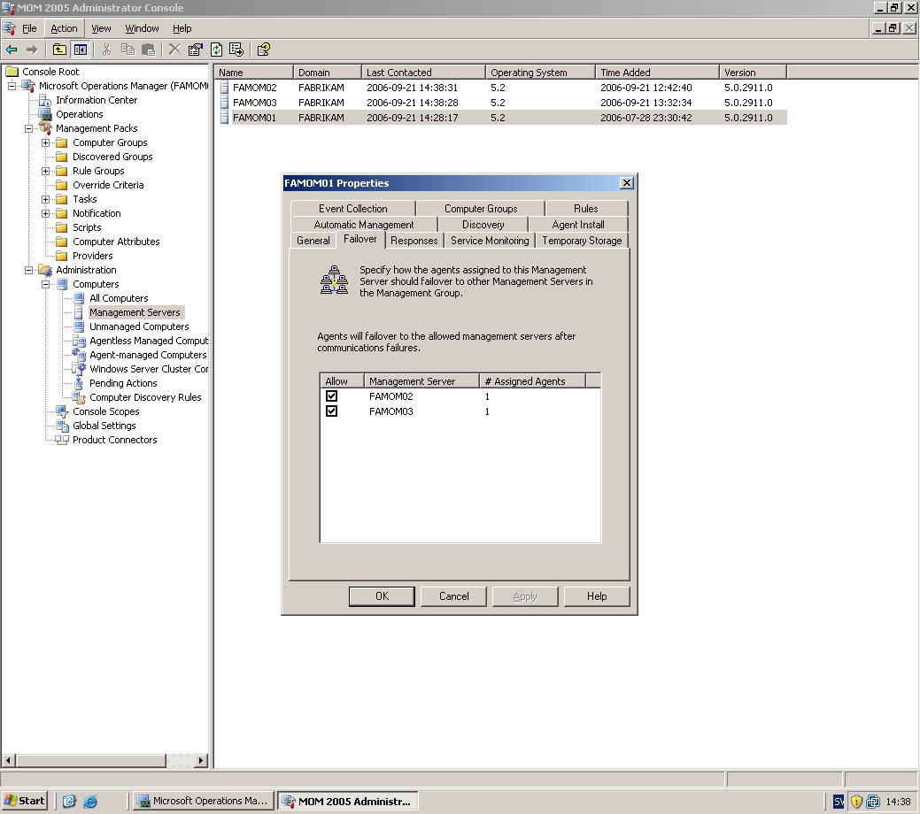Collapse the Administration tree node

(29, 270)
